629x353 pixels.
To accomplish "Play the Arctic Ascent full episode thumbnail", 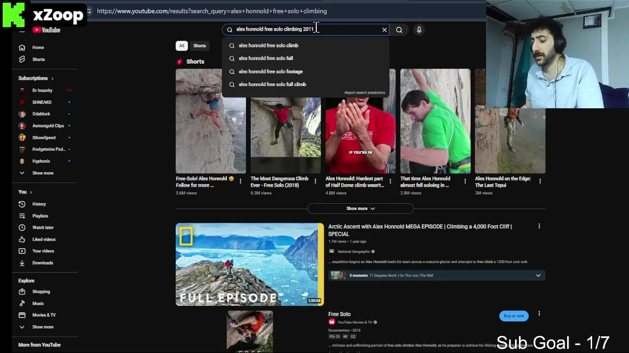I will coord(250,265).
